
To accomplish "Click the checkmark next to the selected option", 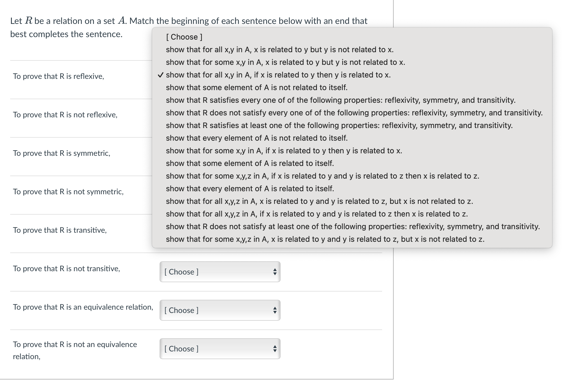I will (160, 75).
